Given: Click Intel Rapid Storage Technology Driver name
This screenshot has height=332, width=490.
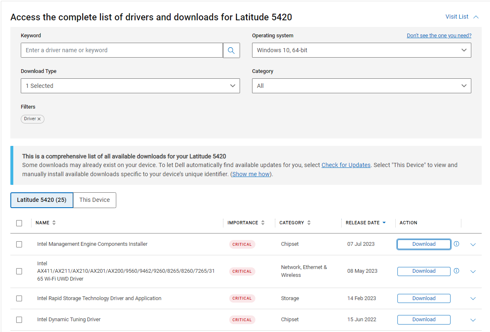Looking at the screenshot, I should pos(99,298).
